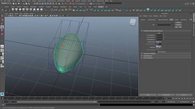Click the ffd1 name input field

163,25
